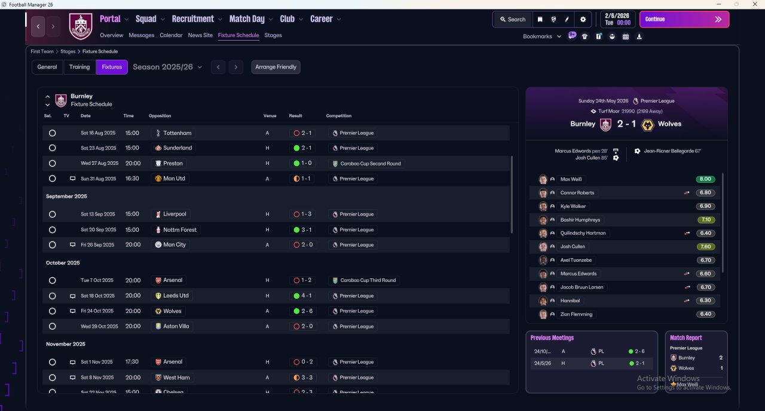
Task: Select the Sunderland fixture radio button
Action: tap(52, 148)
